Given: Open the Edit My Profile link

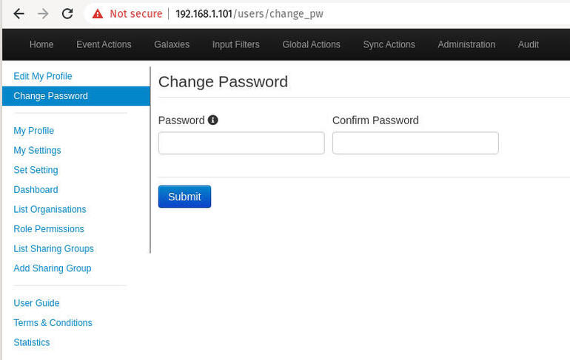Looking at the screenshot, I should point(43,76).
